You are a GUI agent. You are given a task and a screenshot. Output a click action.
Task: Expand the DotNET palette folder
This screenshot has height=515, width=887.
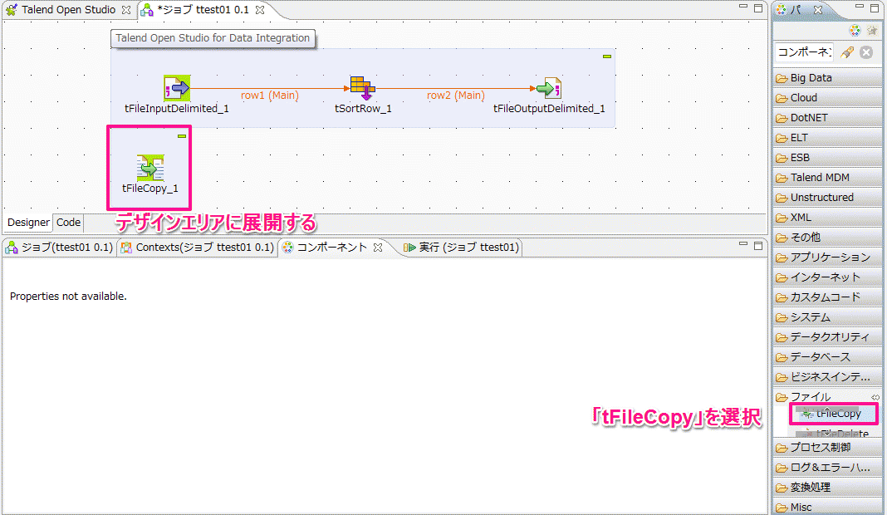[827, 118]
